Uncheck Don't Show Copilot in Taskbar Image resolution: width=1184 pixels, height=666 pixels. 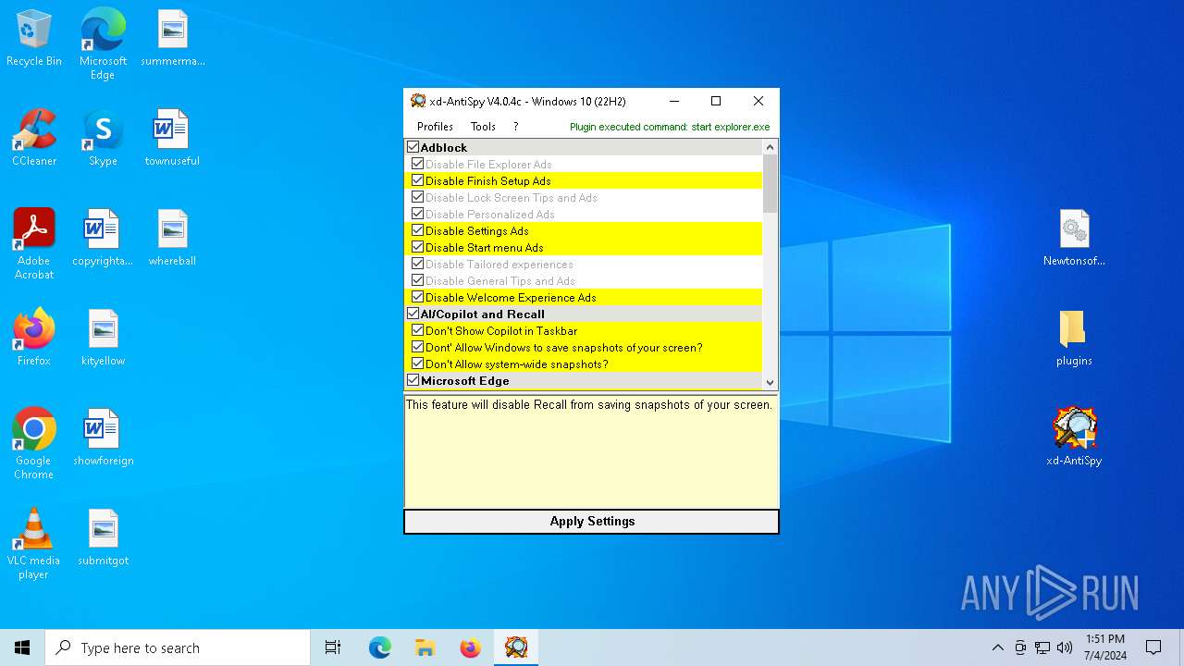coord(417,330)
